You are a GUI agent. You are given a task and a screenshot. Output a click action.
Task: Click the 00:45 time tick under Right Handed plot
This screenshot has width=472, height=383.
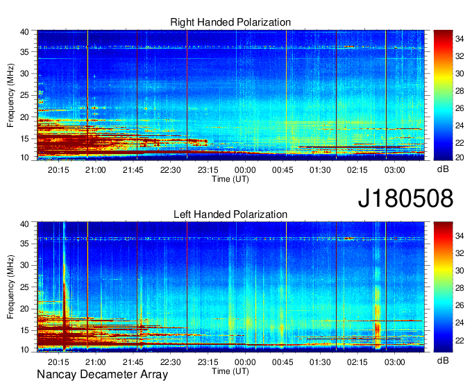click(283, 170)
